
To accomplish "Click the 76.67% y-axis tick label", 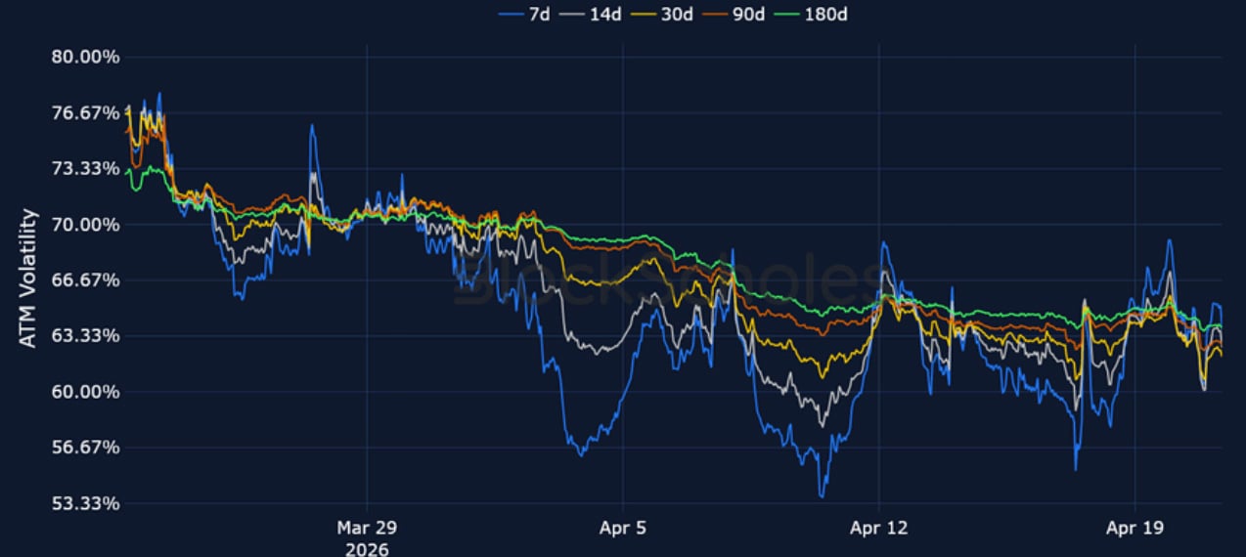I will tap(84, 112).
